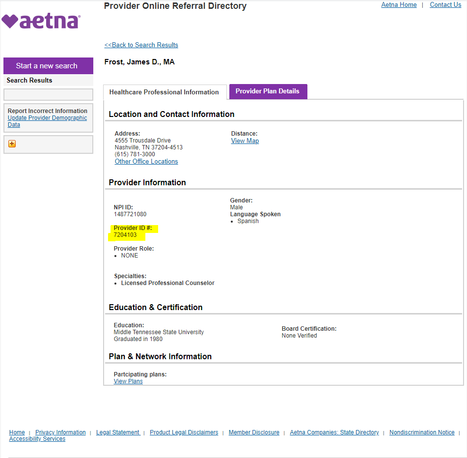Show Other Office Locations
Viewport: 467px width, 458px height.
146,162
